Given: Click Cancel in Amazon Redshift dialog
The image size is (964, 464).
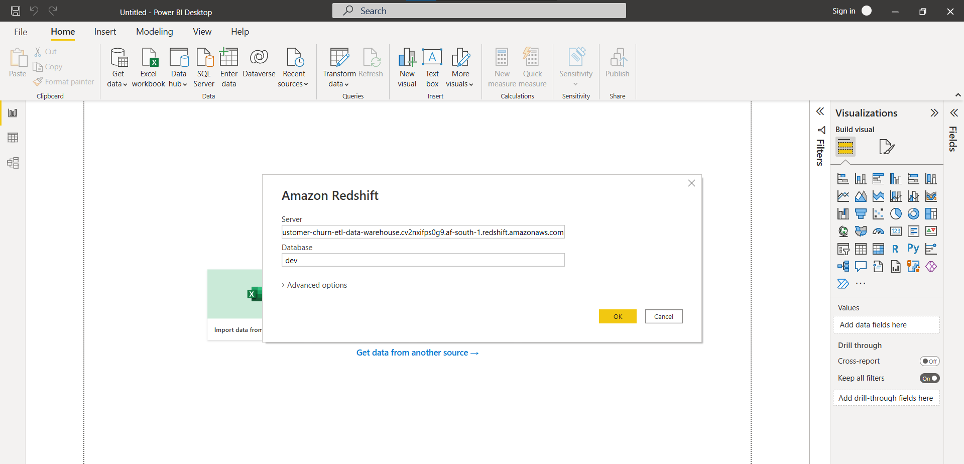Looking at the screenshot, I should [x=664, y=316].
